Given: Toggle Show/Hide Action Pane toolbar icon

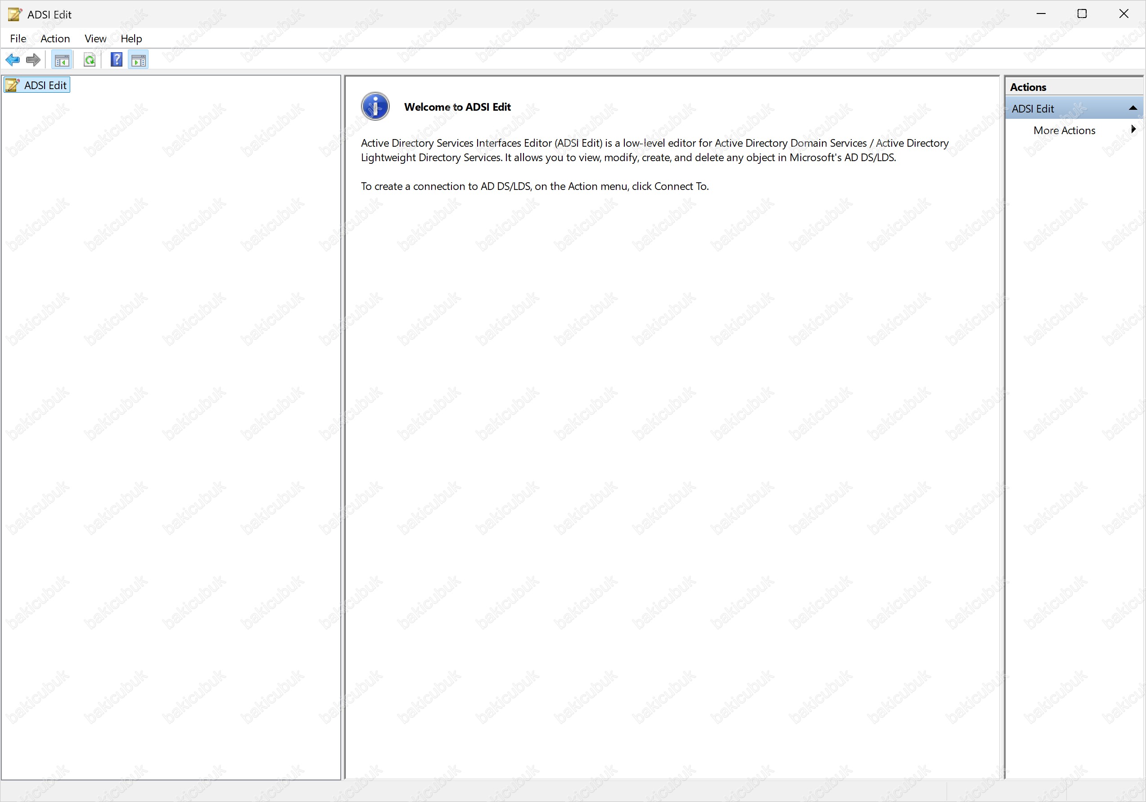Looking at the screenshot, I should [138, 60].
